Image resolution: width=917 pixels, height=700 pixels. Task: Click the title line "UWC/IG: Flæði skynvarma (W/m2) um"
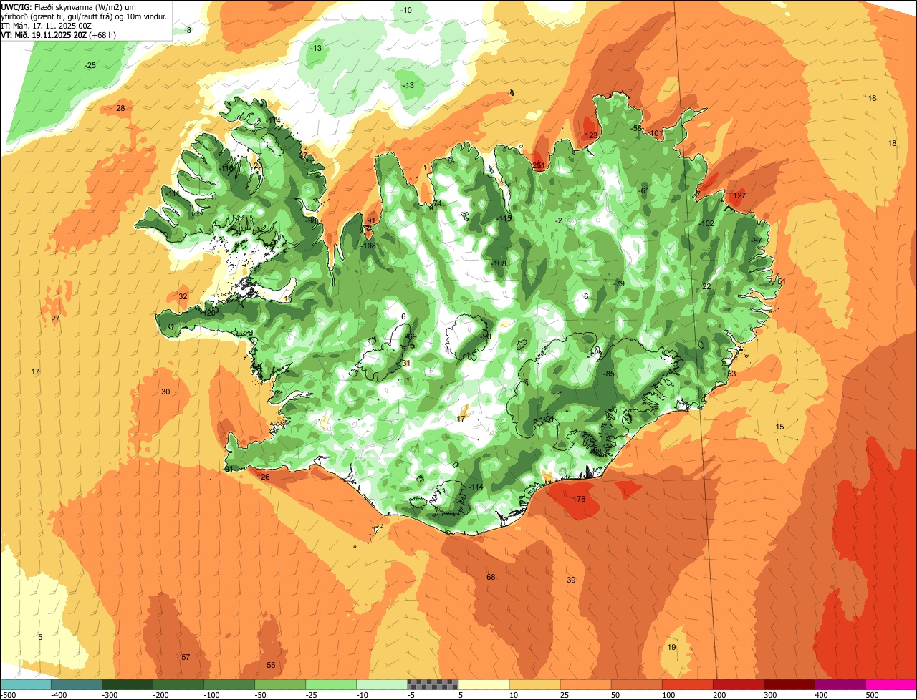(68, 6)
